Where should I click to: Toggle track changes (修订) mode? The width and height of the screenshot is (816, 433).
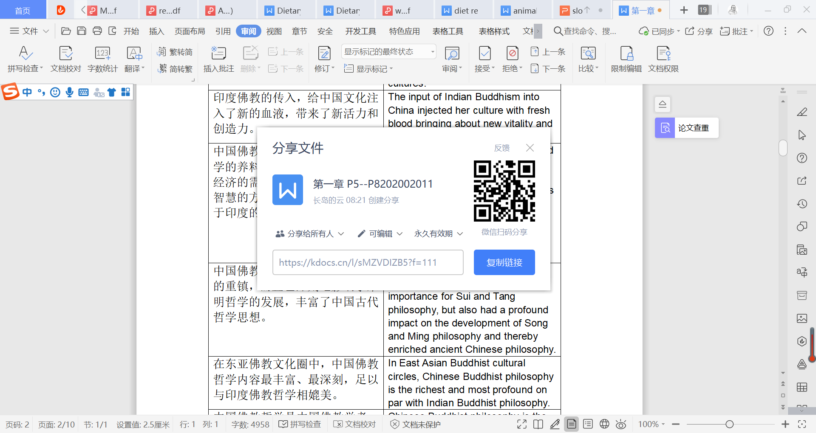(x=324, y=54)
